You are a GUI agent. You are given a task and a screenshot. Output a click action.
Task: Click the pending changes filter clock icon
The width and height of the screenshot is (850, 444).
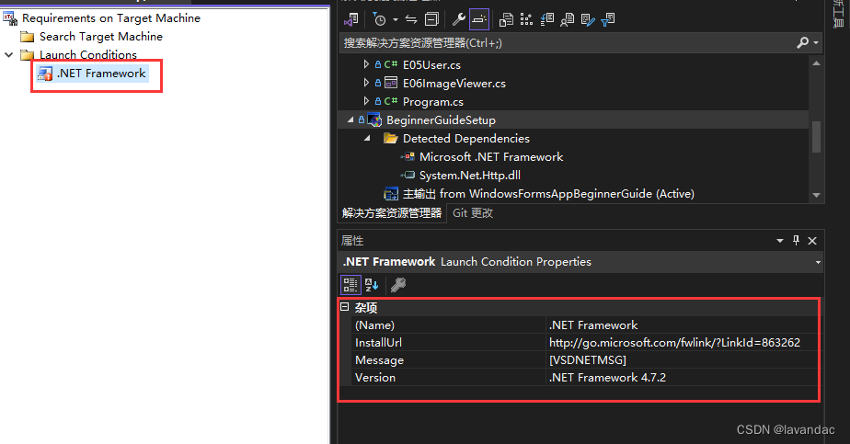click(379, 20)
